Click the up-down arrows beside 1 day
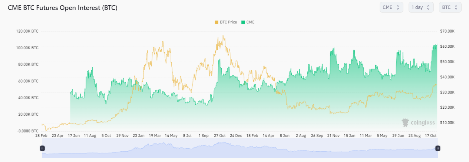Screen dimensions: 469x162 click(428, 7)
